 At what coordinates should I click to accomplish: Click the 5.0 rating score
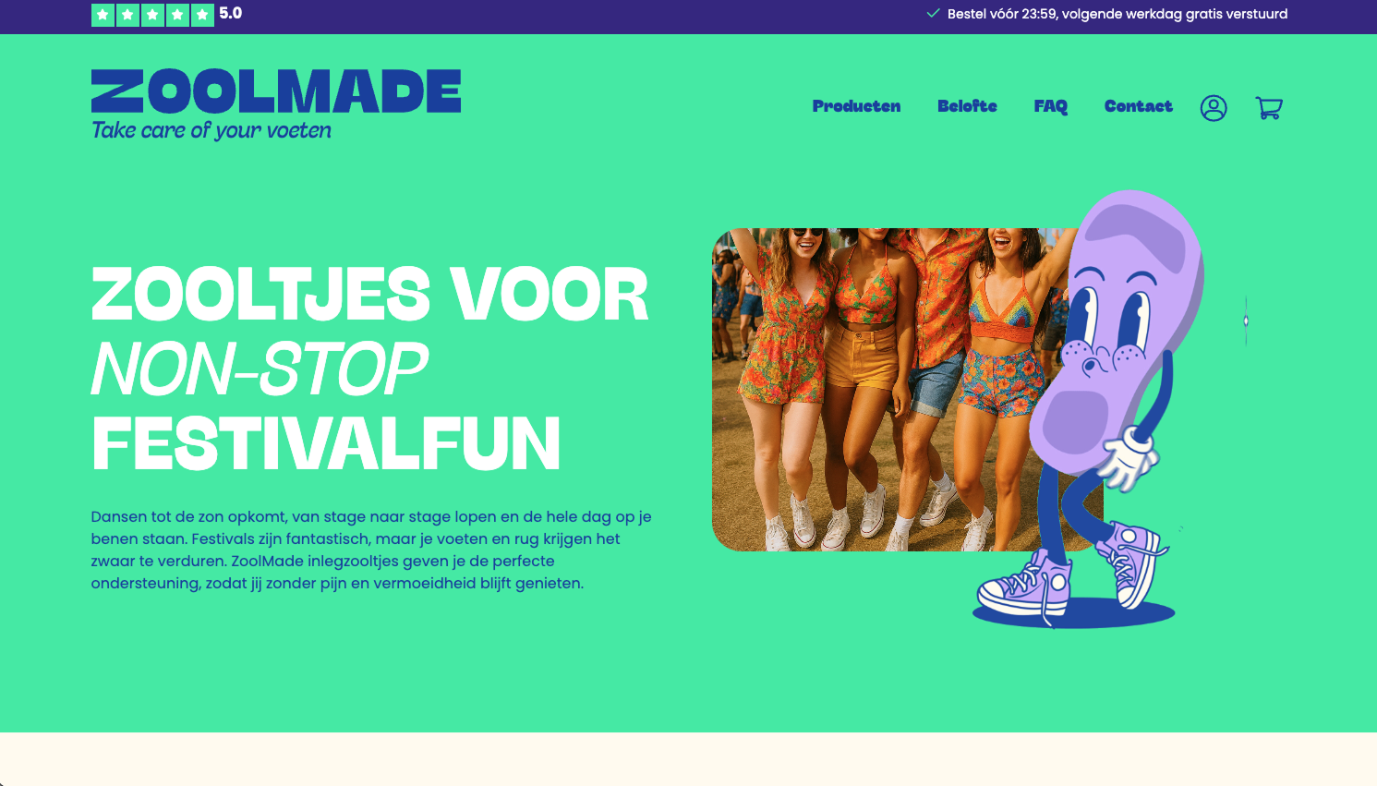230,14
